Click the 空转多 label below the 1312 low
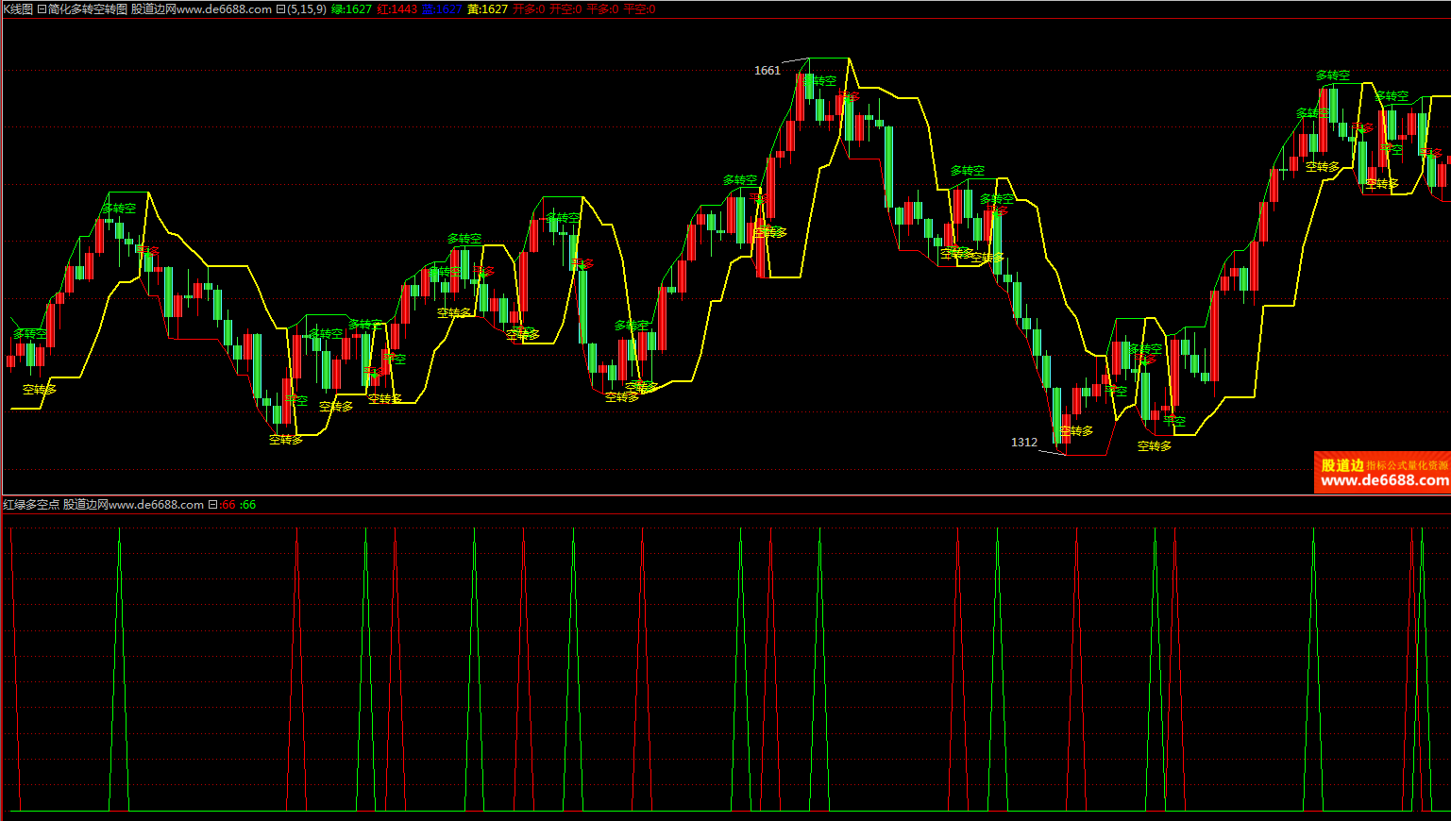 coord(1076,431)
